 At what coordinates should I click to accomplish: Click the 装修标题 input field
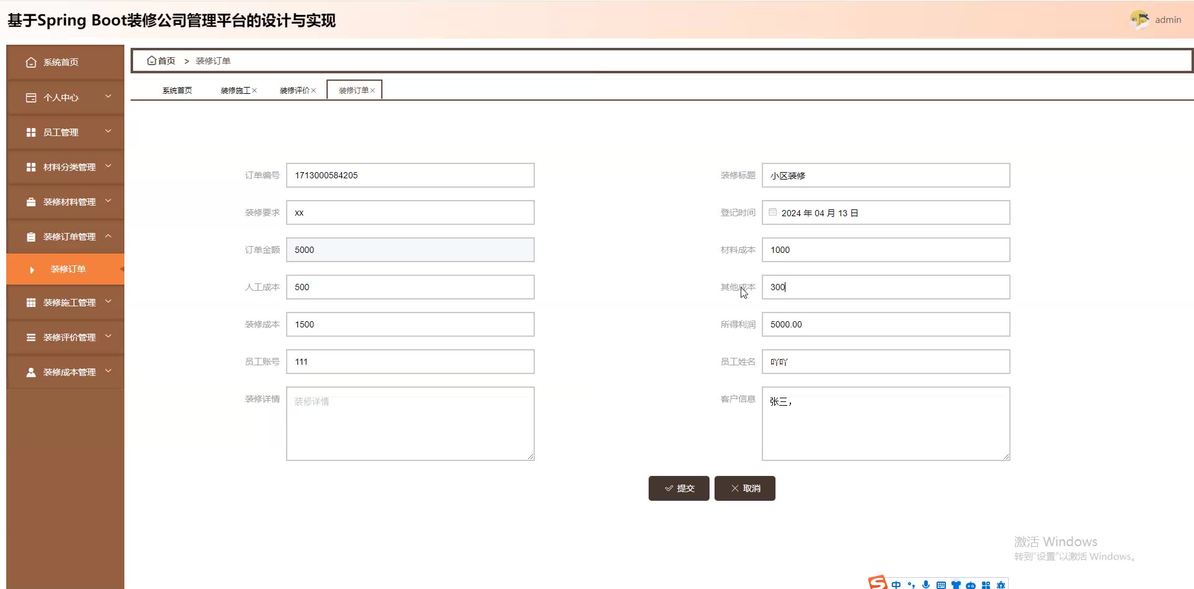(x=886, y=175)
